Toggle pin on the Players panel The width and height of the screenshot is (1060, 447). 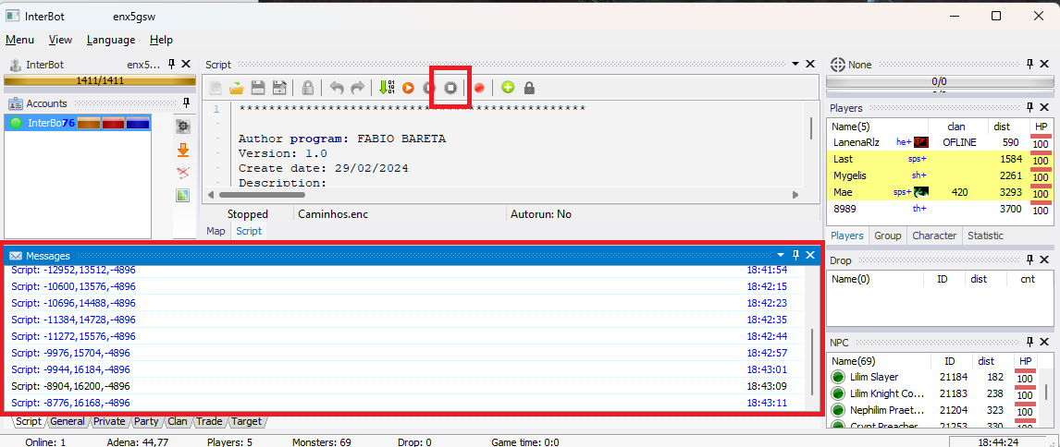pyautogui.click(x=1029, y=108)
